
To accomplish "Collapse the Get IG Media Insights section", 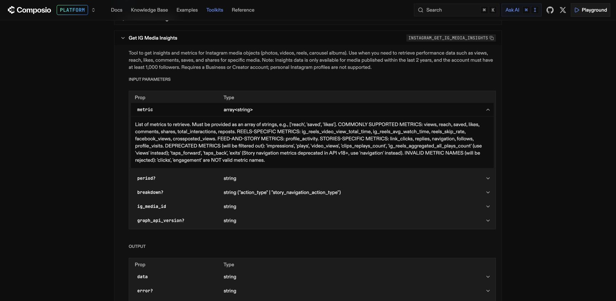I will coord(123,38).
